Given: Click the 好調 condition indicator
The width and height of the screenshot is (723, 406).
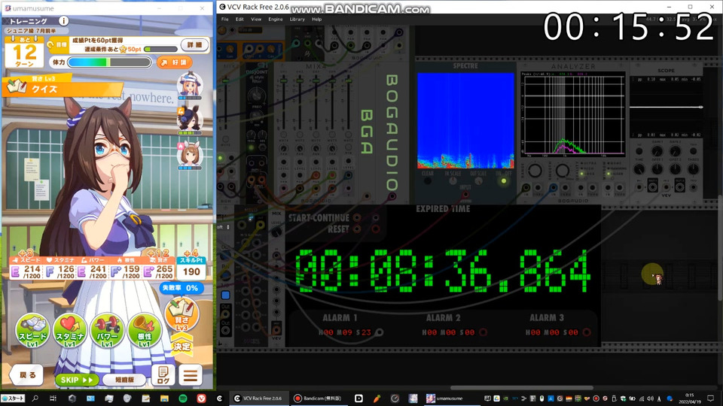Looking at the screenshot, I should click(174, 62).
